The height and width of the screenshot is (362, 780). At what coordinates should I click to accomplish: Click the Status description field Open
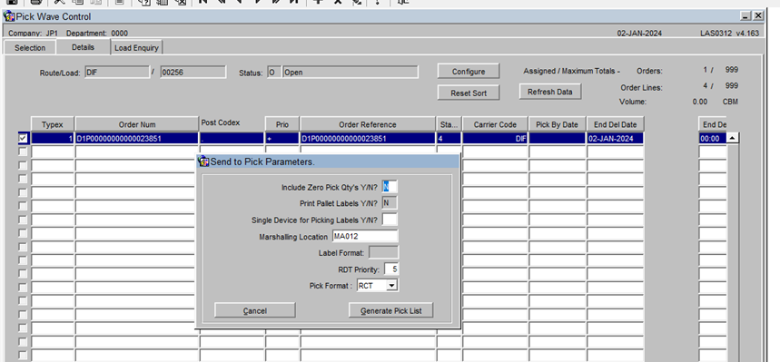point(351,72)
